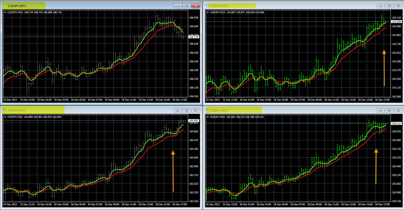Select the orange arrow on USDJPY chart
Image resolution: width=404 pixels, height=210 pixels.
[384, 68]
